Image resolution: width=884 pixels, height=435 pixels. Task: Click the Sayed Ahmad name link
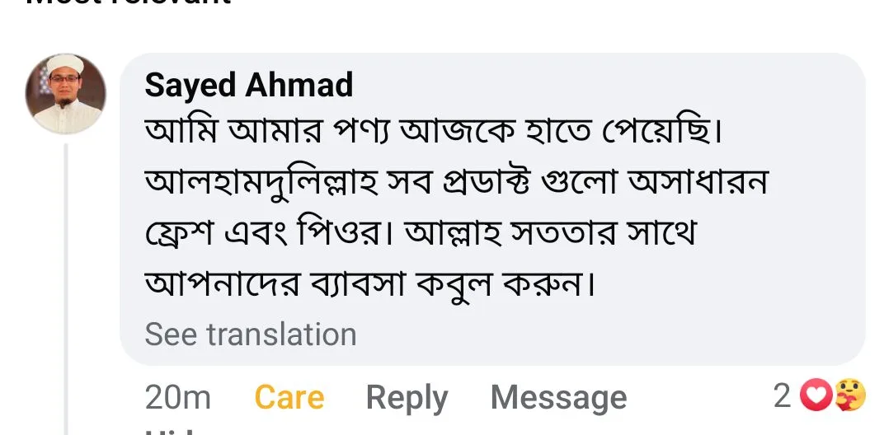248,85
